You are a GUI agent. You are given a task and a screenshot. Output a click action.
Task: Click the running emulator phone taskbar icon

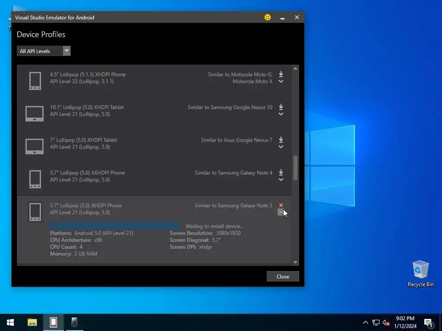(74, 322)
